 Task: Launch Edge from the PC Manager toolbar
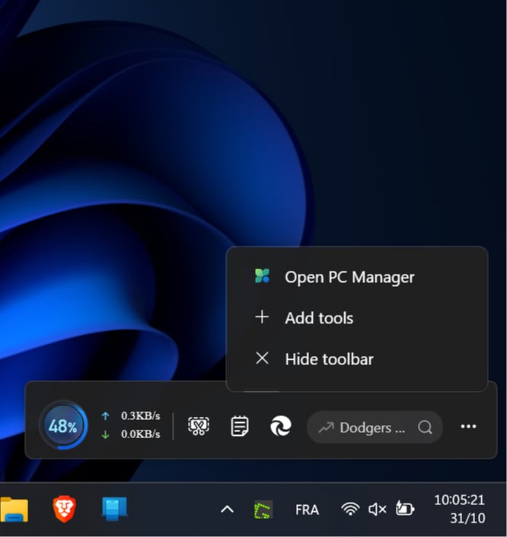[281, 427]
